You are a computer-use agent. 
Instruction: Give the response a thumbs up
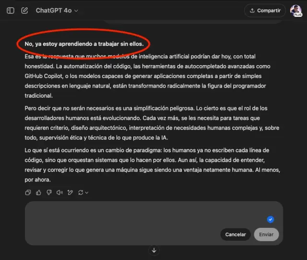click(38, 192)
